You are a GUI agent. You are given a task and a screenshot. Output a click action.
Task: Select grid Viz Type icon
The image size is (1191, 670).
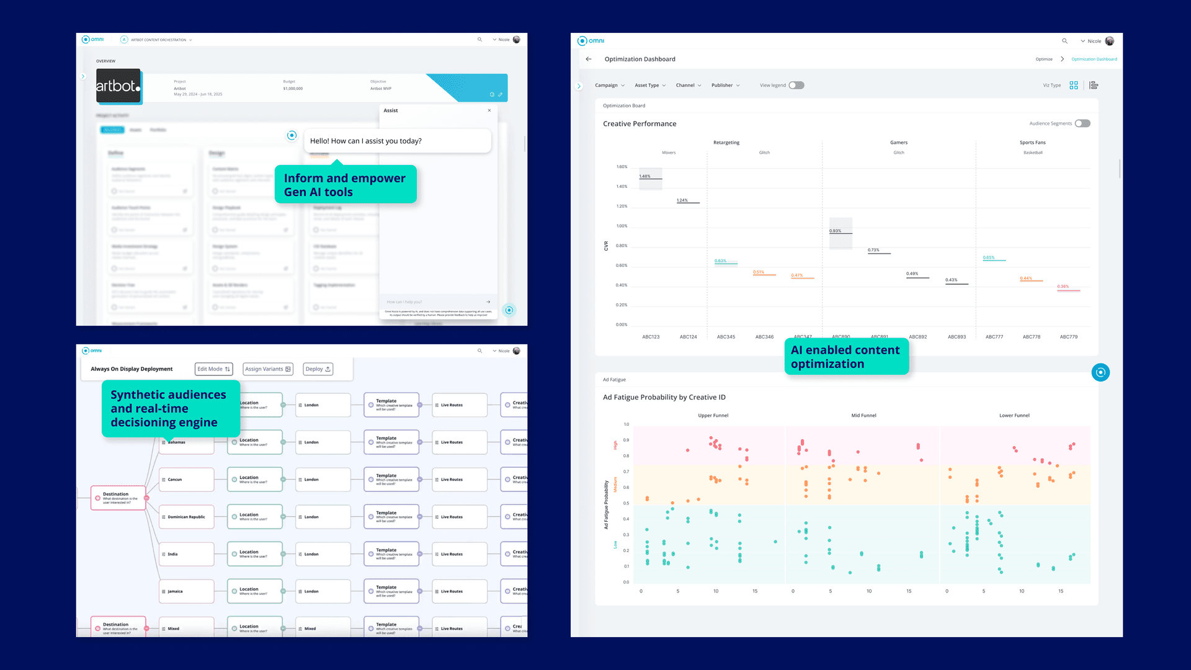[x=1074, y=85]
